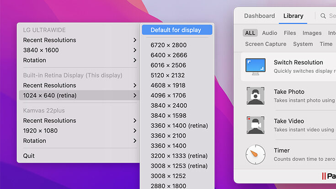336x189 pixels.
Task: Select the Files category filter
Action: tap(290, 33)
